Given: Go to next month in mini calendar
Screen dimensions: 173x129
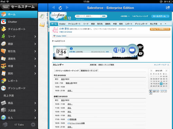Looking at the screenshot, I should (x=166, y=71).
